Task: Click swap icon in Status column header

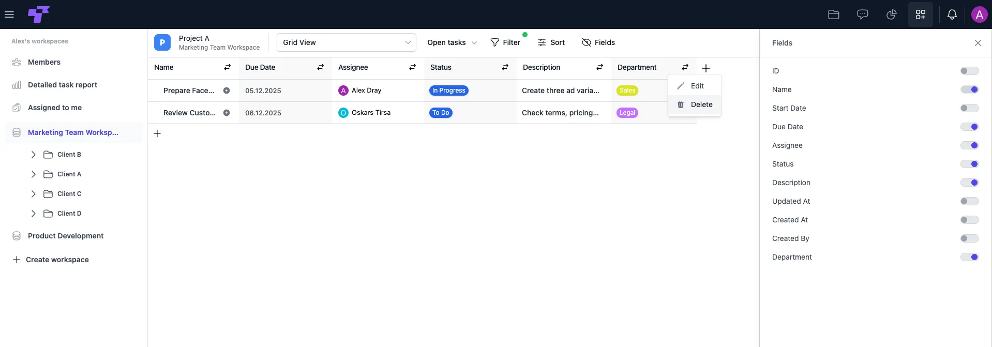Action: 505,67
